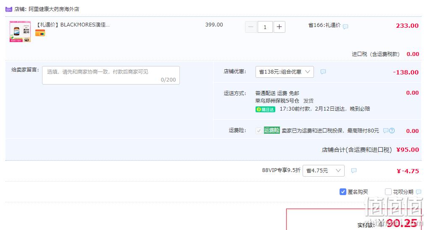This screenshot has width=427, height=230.
Task: Increase quantity with the plus button
Action: pyautogui.click(x=279, y=27)
